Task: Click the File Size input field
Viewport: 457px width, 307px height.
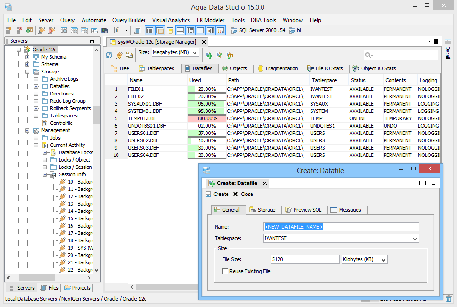Action: (x=305, y=259)
